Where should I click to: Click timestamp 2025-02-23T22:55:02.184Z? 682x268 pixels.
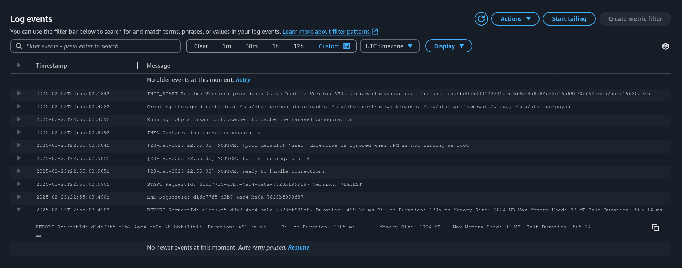(73, 94)
